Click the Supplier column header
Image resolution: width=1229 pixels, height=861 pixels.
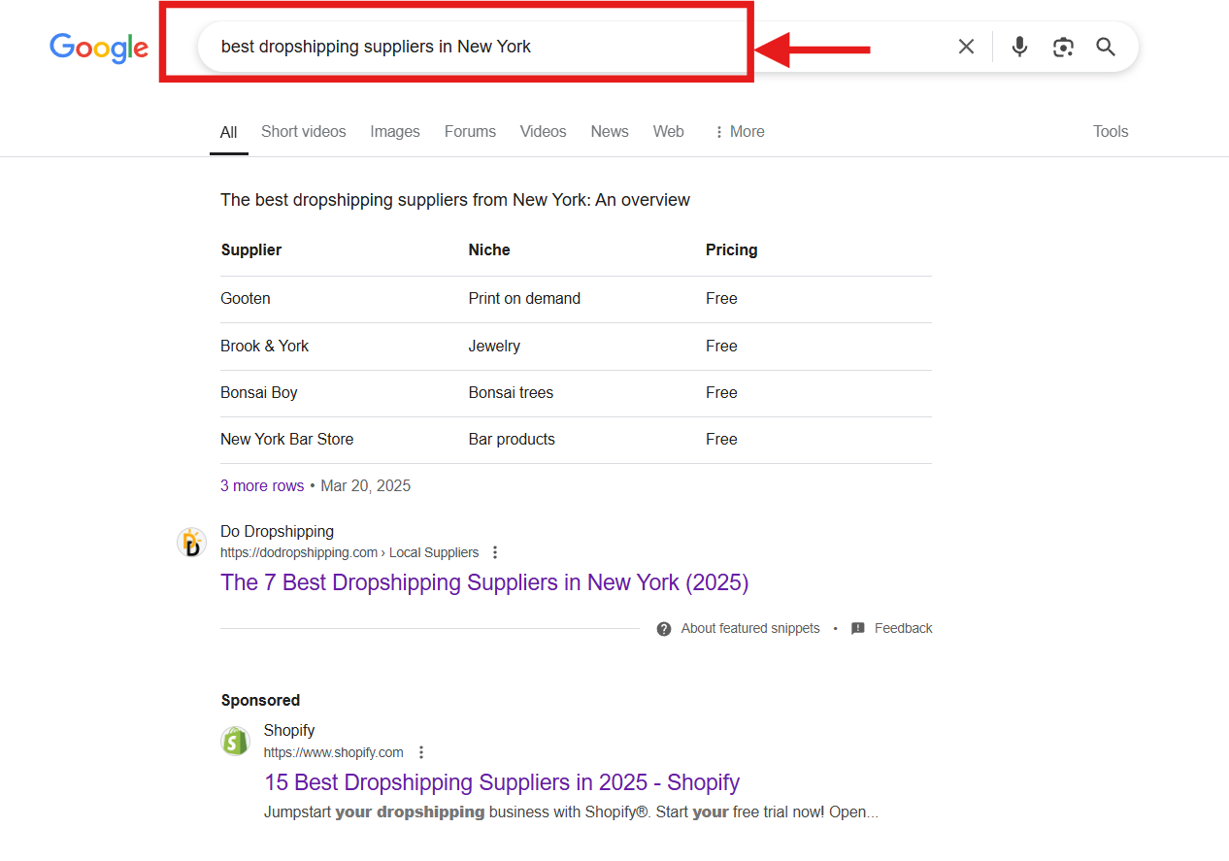click(251, 249)
